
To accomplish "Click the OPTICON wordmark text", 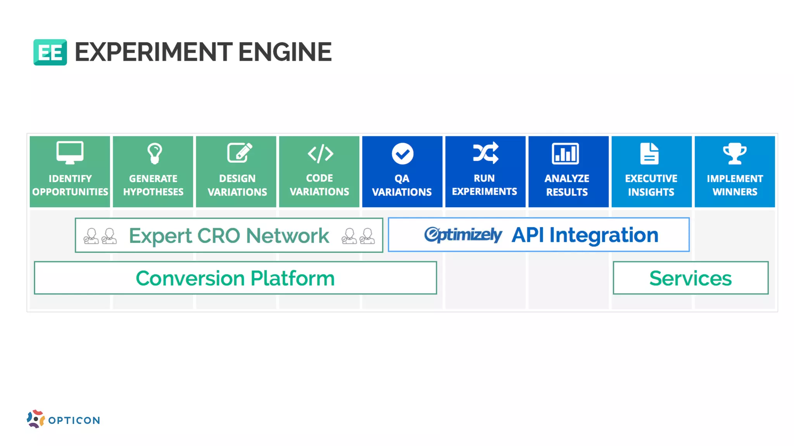I will pos(74,420).
